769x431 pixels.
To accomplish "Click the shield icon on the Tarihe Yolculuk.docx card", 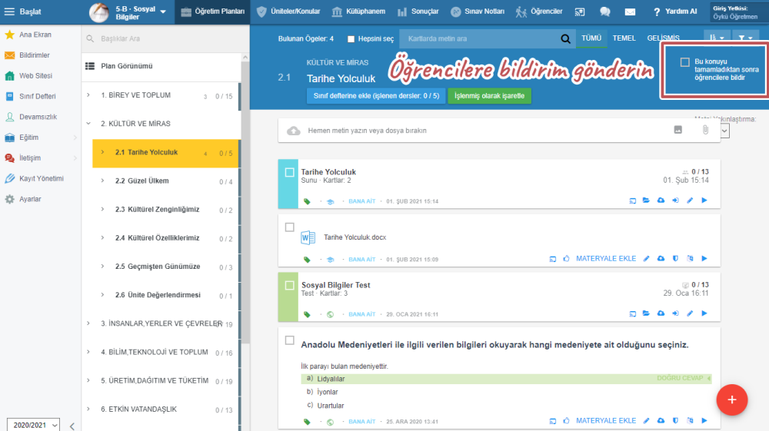I will [675, 259].
